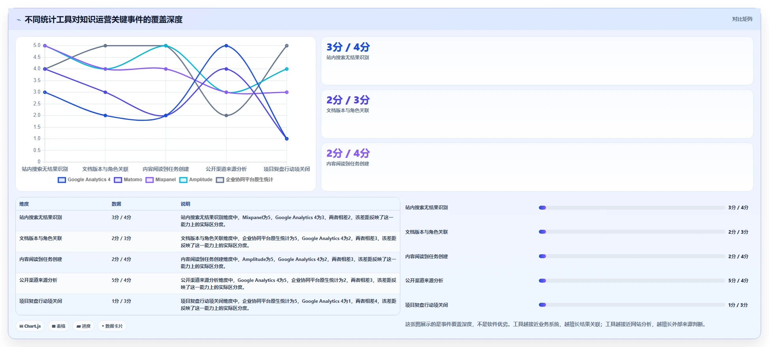Select the 站内搜索无结果识别 table row name
The image size is (769, 347).
[41, 218]
